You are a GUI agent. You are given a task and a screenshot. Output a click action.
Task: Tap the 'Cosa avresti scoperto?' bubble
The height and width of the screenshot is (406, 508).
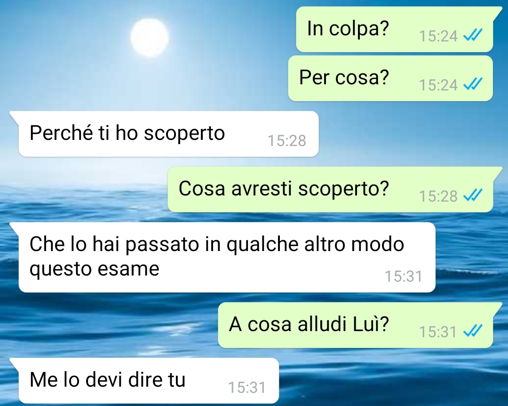tap(331, 189)
